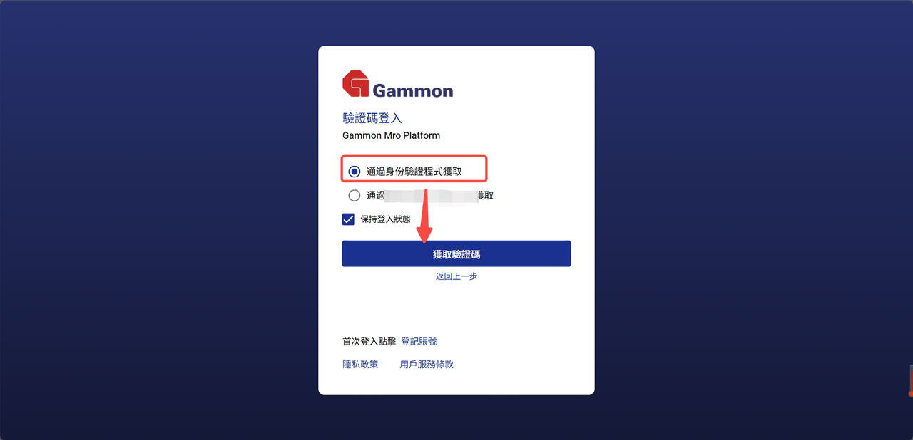Click the 通過身份驗證程式獲取 option label
The height and width of the screenshot is (440, 913).
414,172
